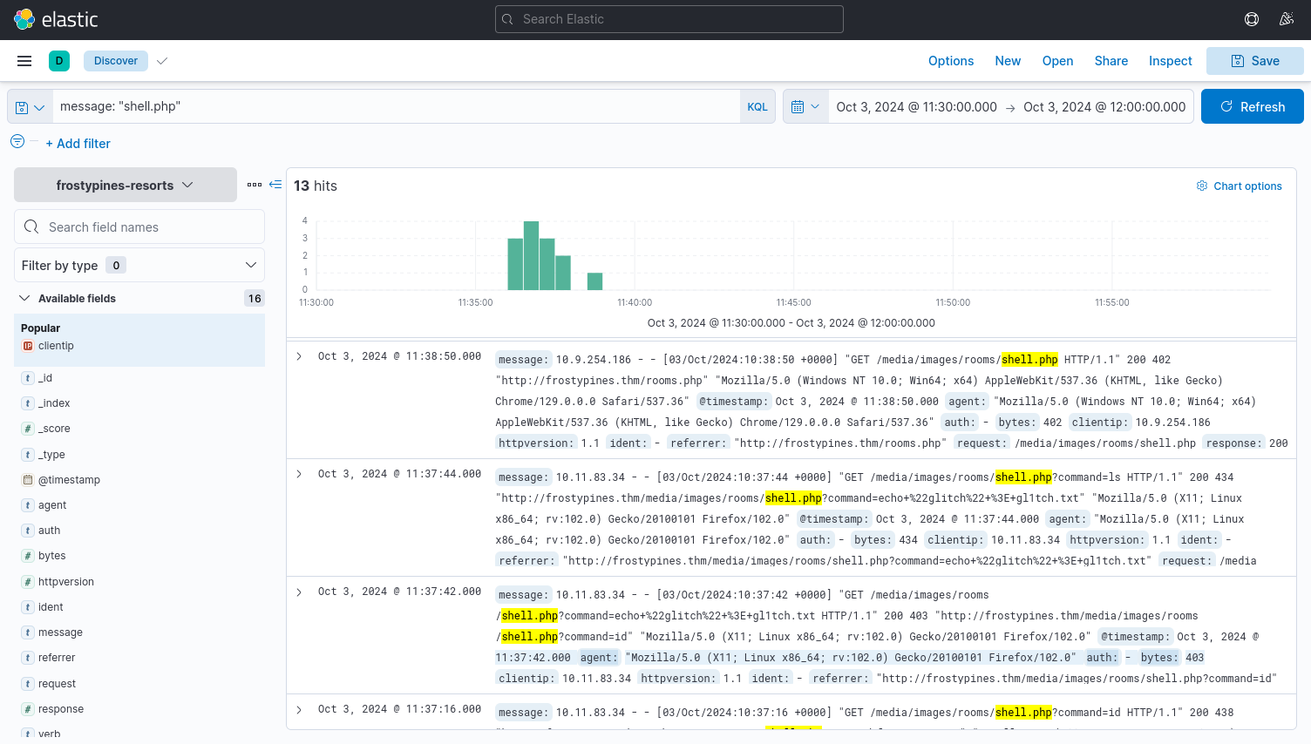Collapse the field sidebar arrow icon
Image resolution: width=1311 pixels, height=744 pixels.
[x=275, y=185]
